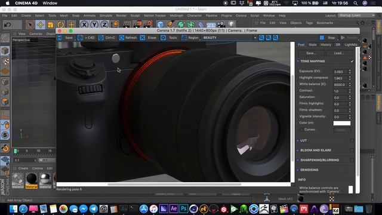
Task: Click the Exposure (EV) value field
Action: (x=341, y=72)
